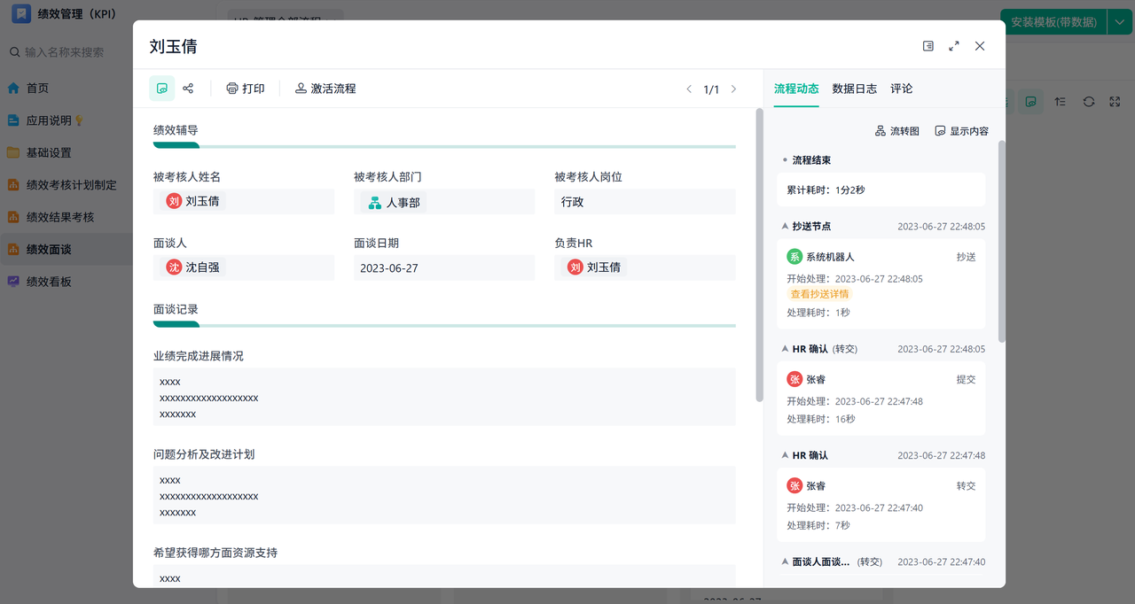Click 张睿 avatar with 转交 status
1135x604 pixels.
click(x=794, y=485)
